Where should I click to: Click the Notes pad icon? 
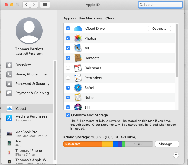point(78,97)
